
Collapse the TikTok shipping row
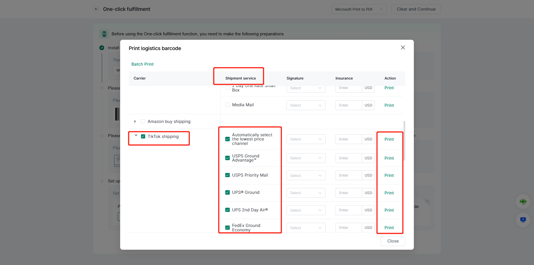(136, 136)
